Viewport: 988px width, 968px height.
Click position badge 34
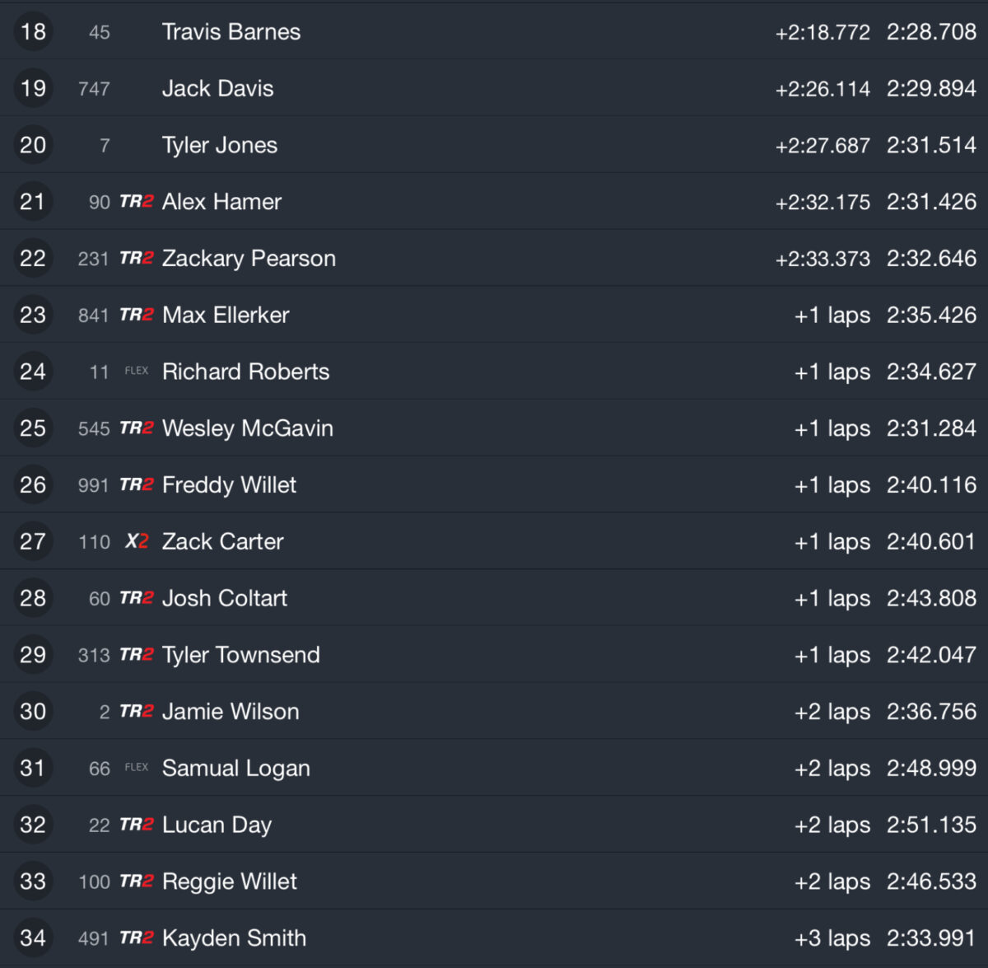(x=33, y=938)
